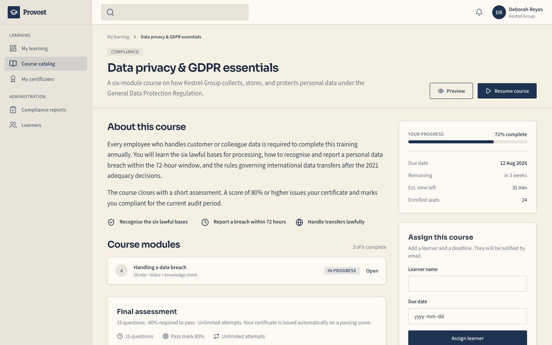Click the 'in 3 weeks' remaining value

[x=516, y=175]
